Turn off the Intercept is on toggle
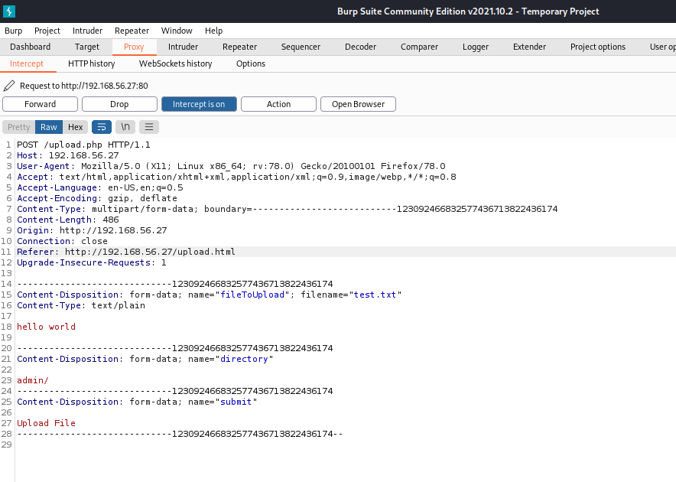 tap(199, 104)
